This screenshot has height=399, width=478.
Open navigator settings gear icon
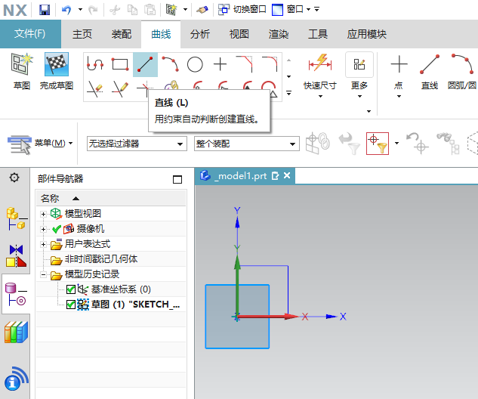[x=14, y=178]
